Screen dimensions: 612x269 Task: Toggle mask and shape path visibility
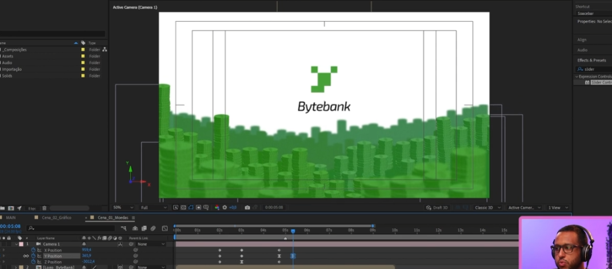(191, 207)
